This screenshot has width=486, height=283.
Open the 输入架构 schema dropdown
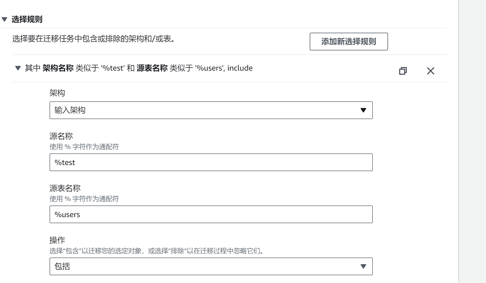211,110
